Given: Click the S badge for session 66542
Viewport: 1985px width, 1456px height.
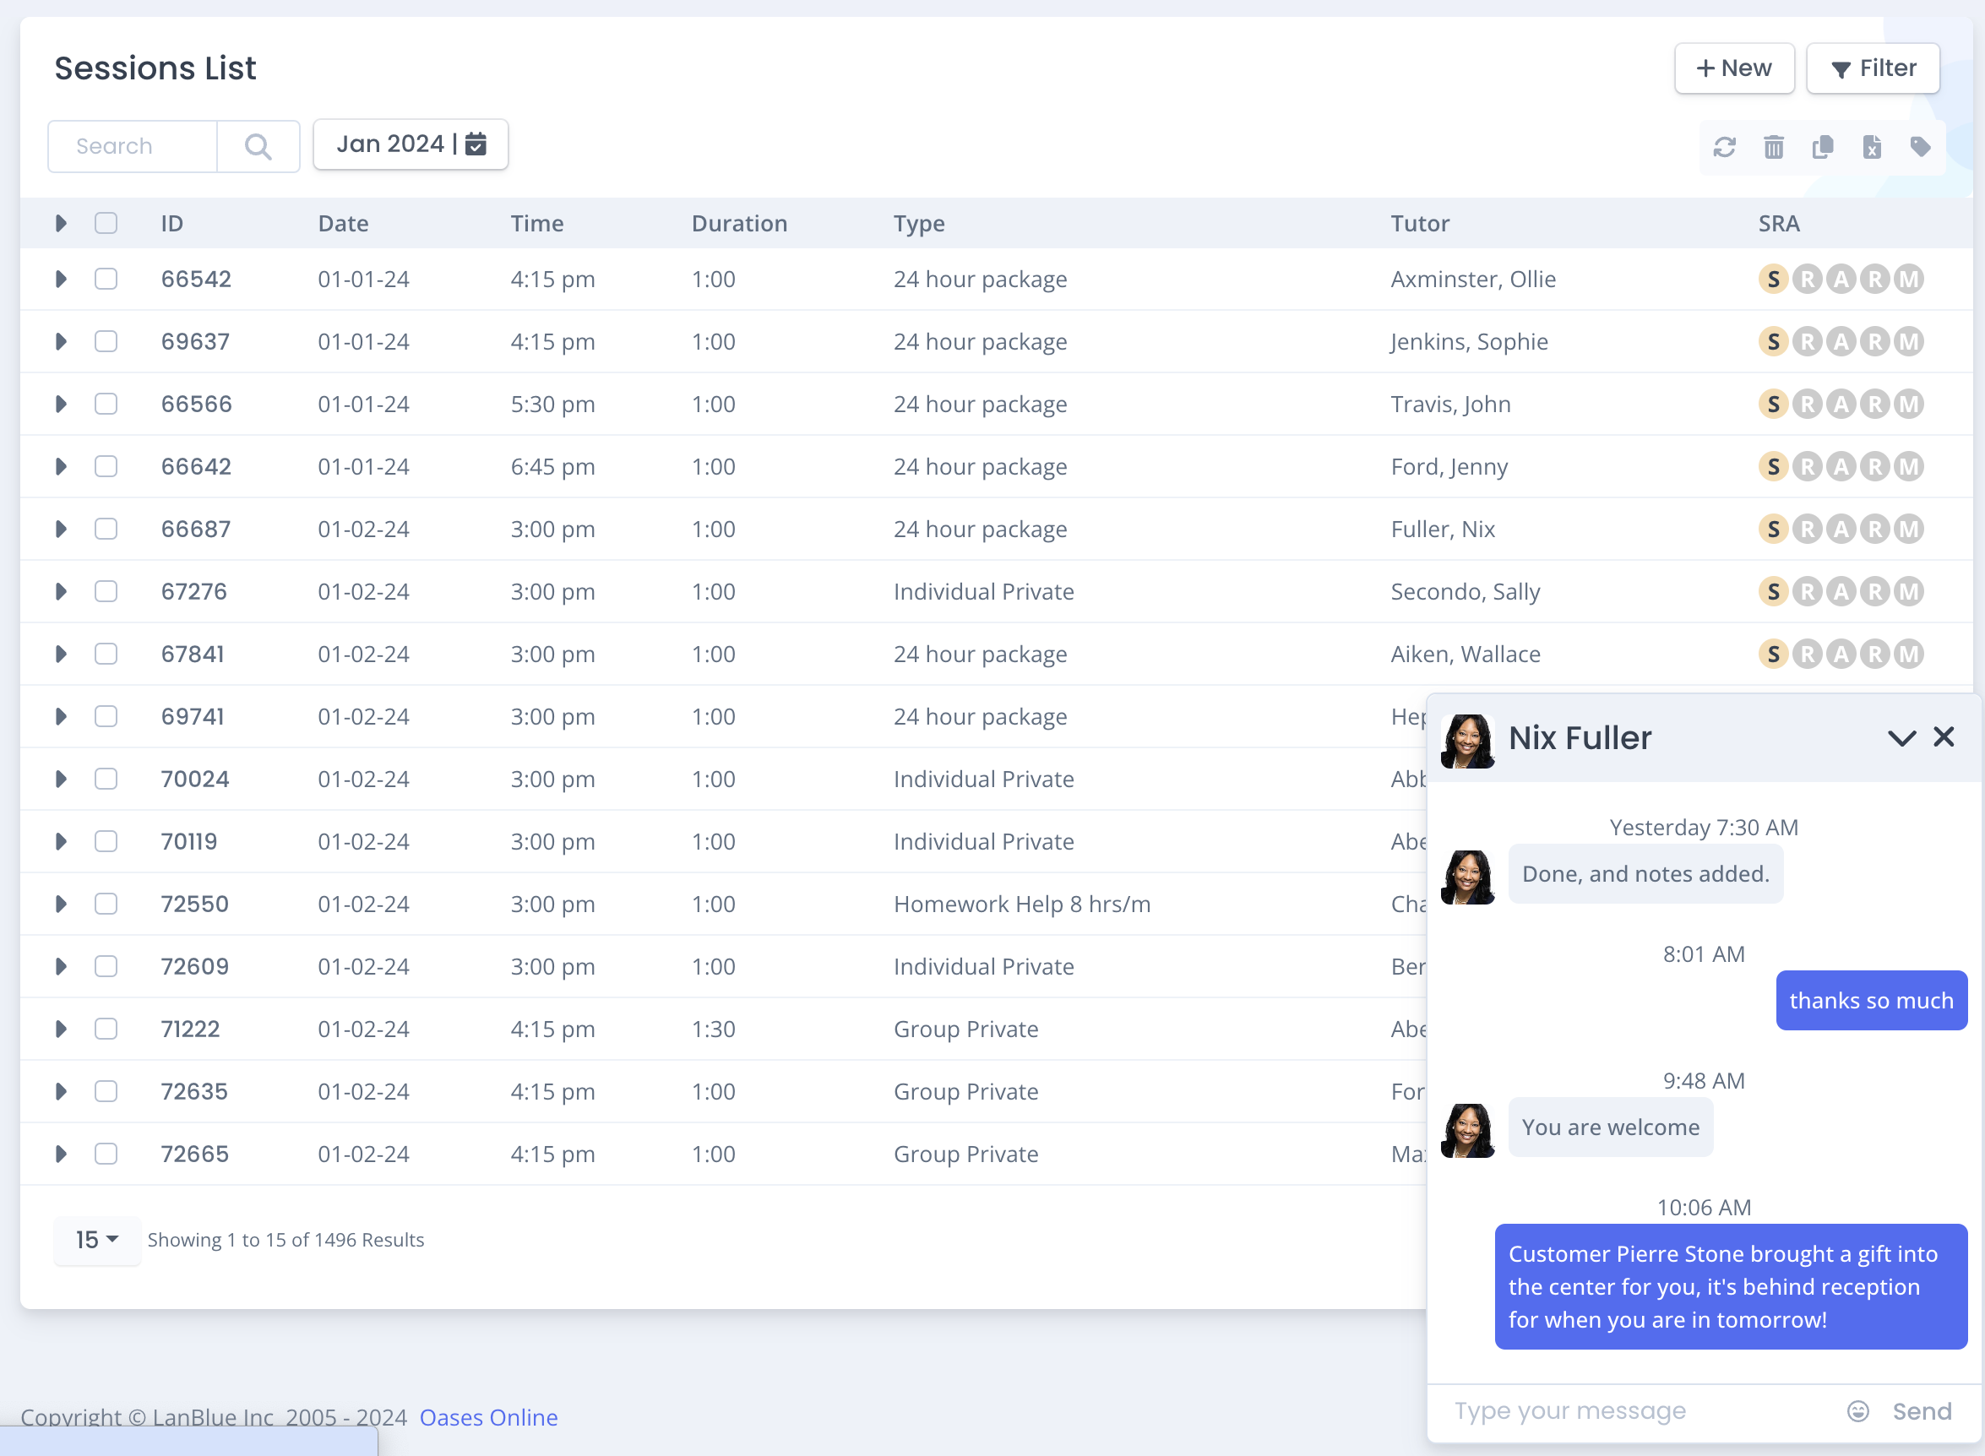Looking at the screenshot, I should (1774, 280).
